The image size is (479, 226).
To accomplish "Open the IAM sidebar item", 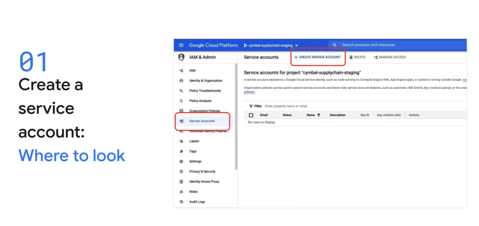I will tap(192, 71).
